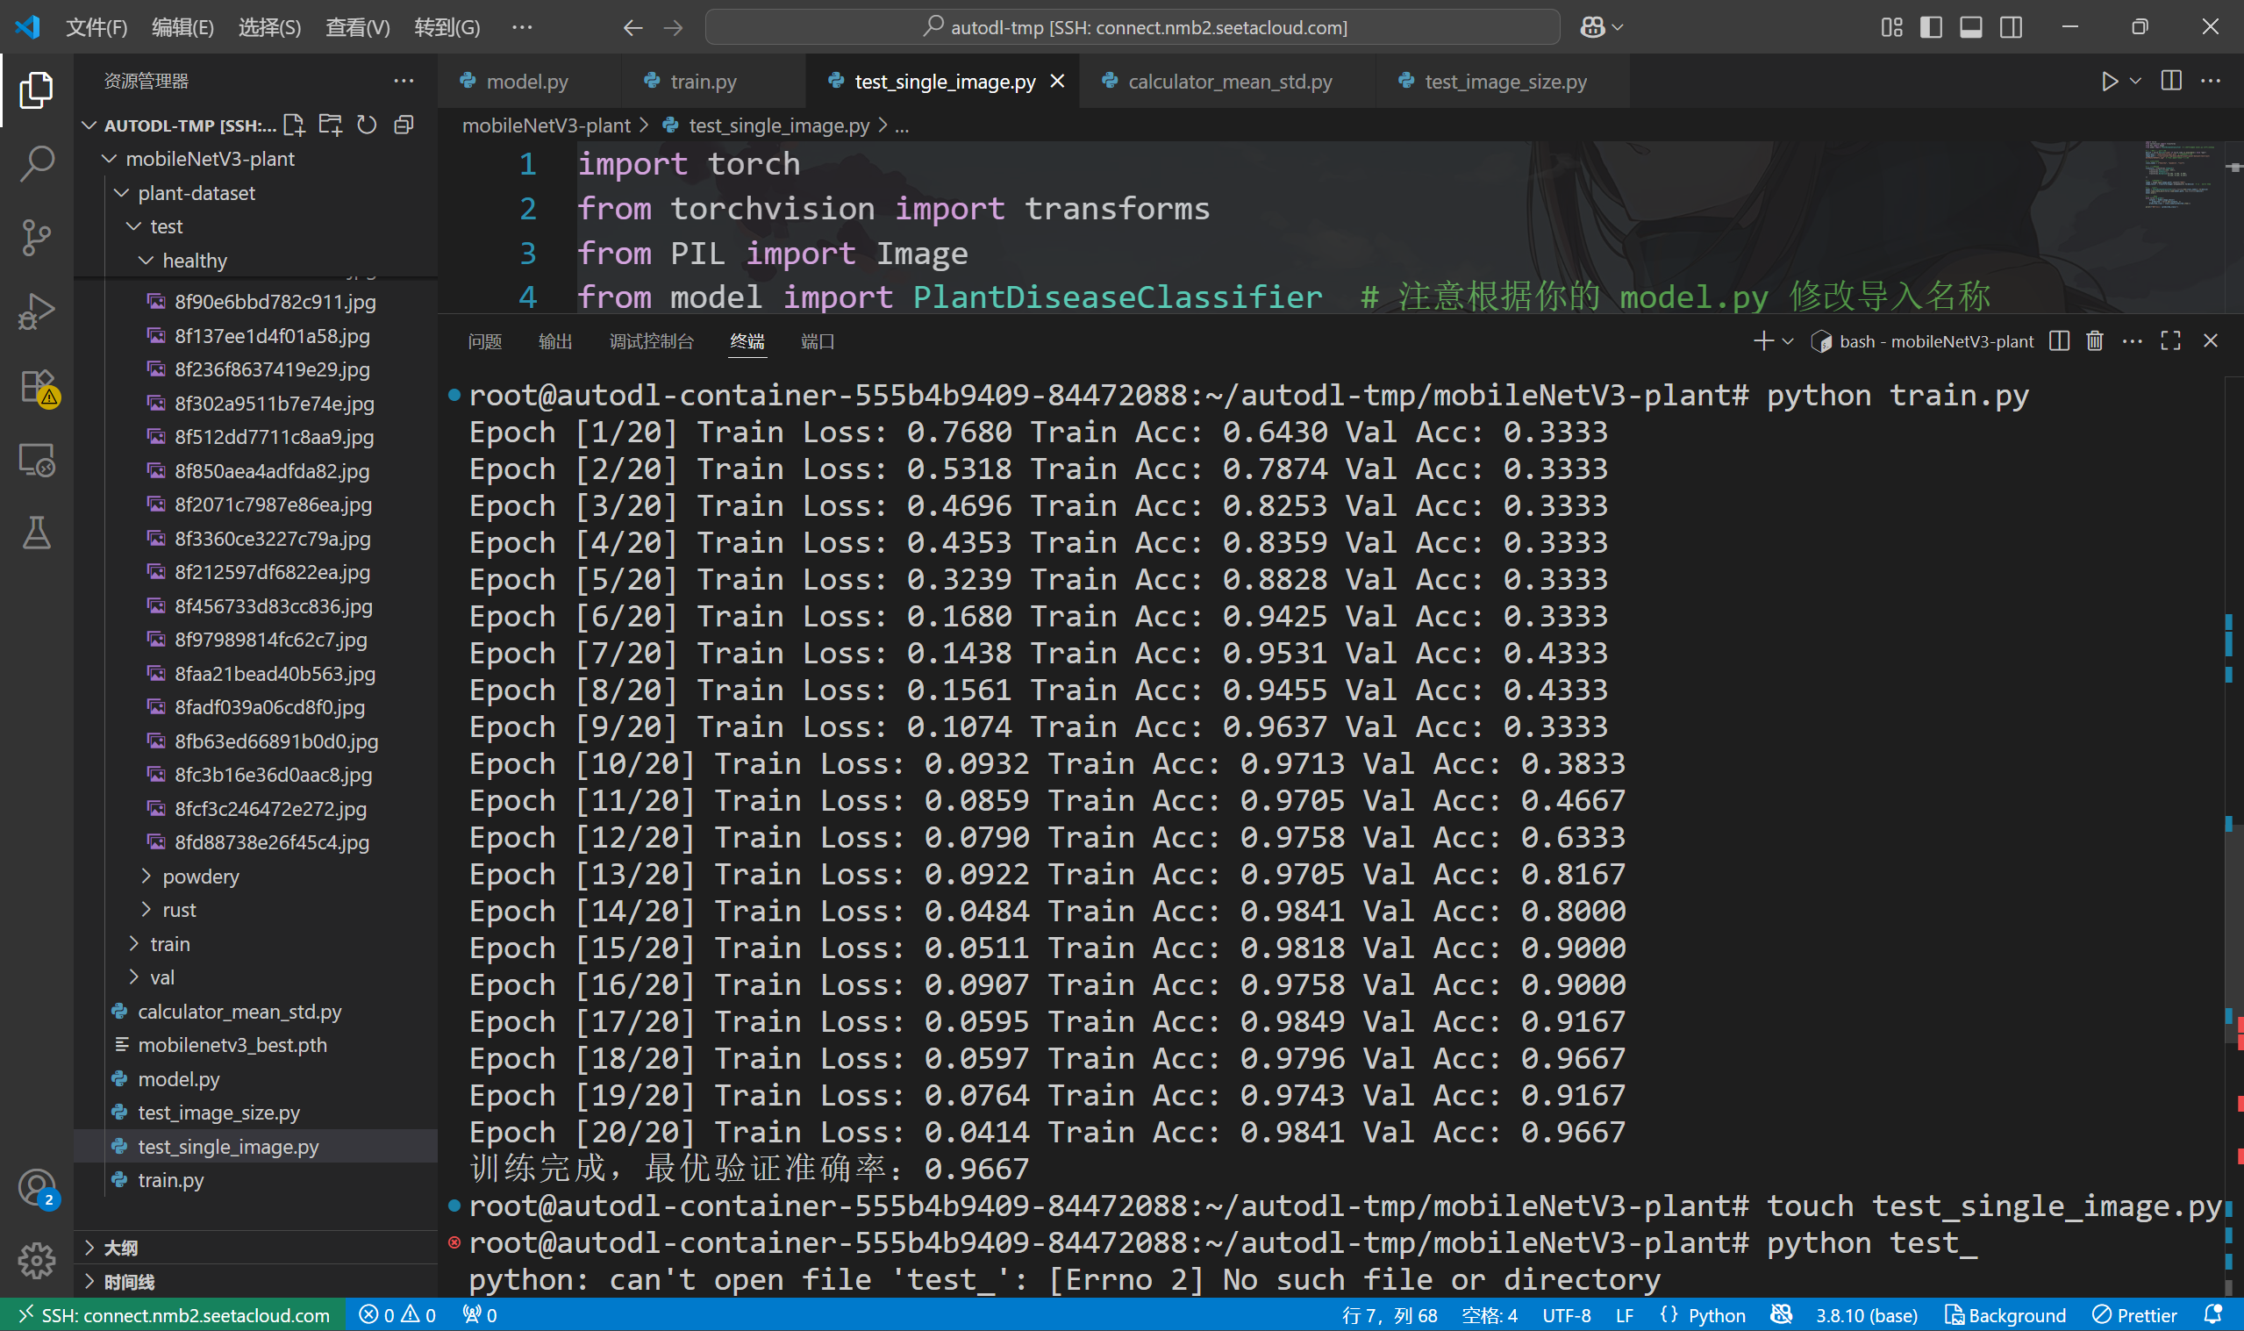
Task: Open the Source Control view
Action: [36, 237]
